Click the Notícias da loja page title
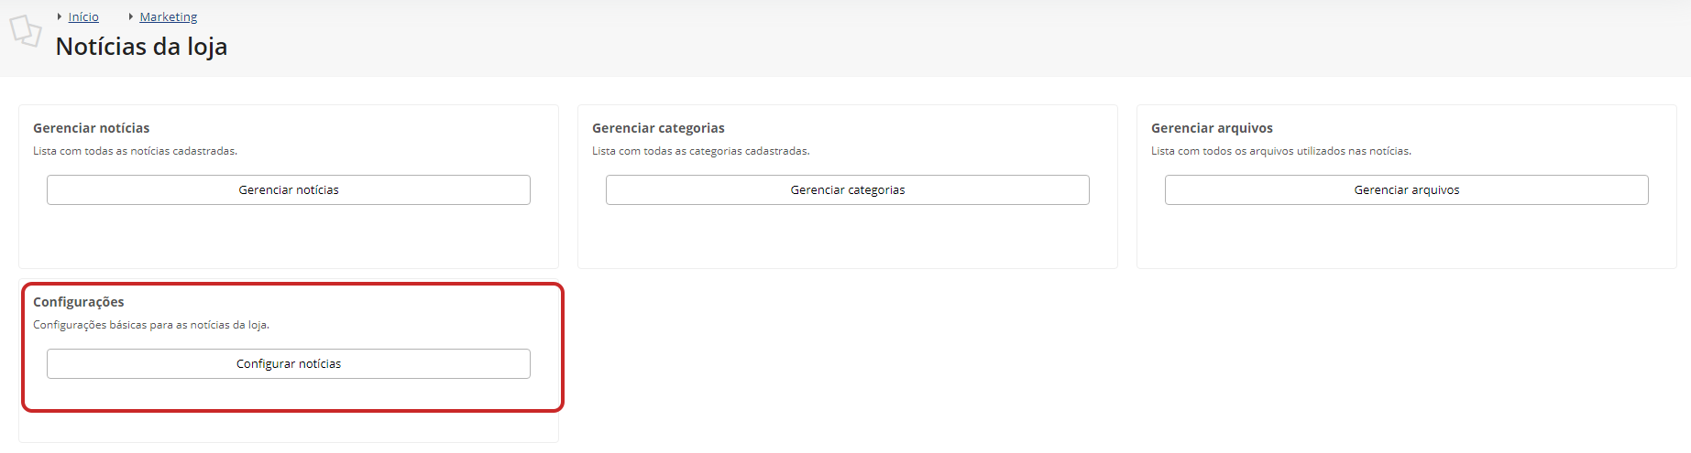The image size is (1691, 453). (x=141, y=47)
